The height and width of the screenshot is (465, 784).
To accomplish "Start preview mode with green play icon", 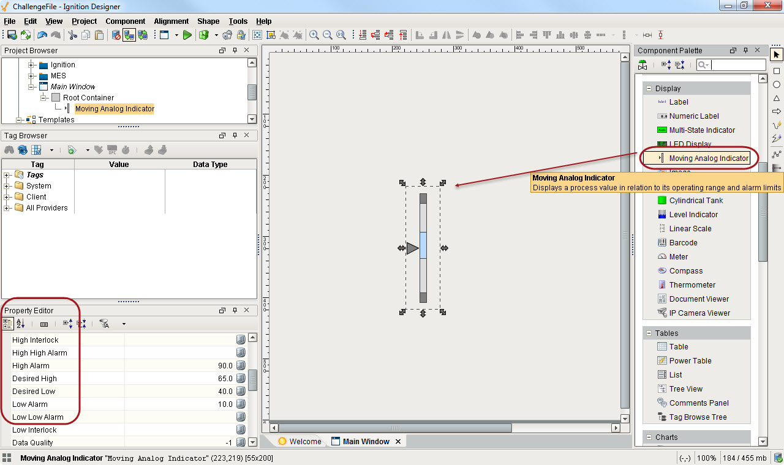I will click(187, 35).
